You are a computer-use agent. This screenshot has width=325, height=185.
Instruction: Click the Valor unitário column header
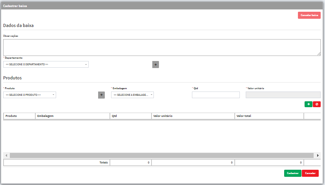[x=193, y=116]
